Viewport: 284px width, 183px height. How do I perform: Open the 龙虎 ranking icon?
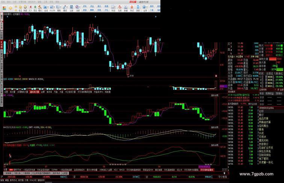tap(119, 8)
